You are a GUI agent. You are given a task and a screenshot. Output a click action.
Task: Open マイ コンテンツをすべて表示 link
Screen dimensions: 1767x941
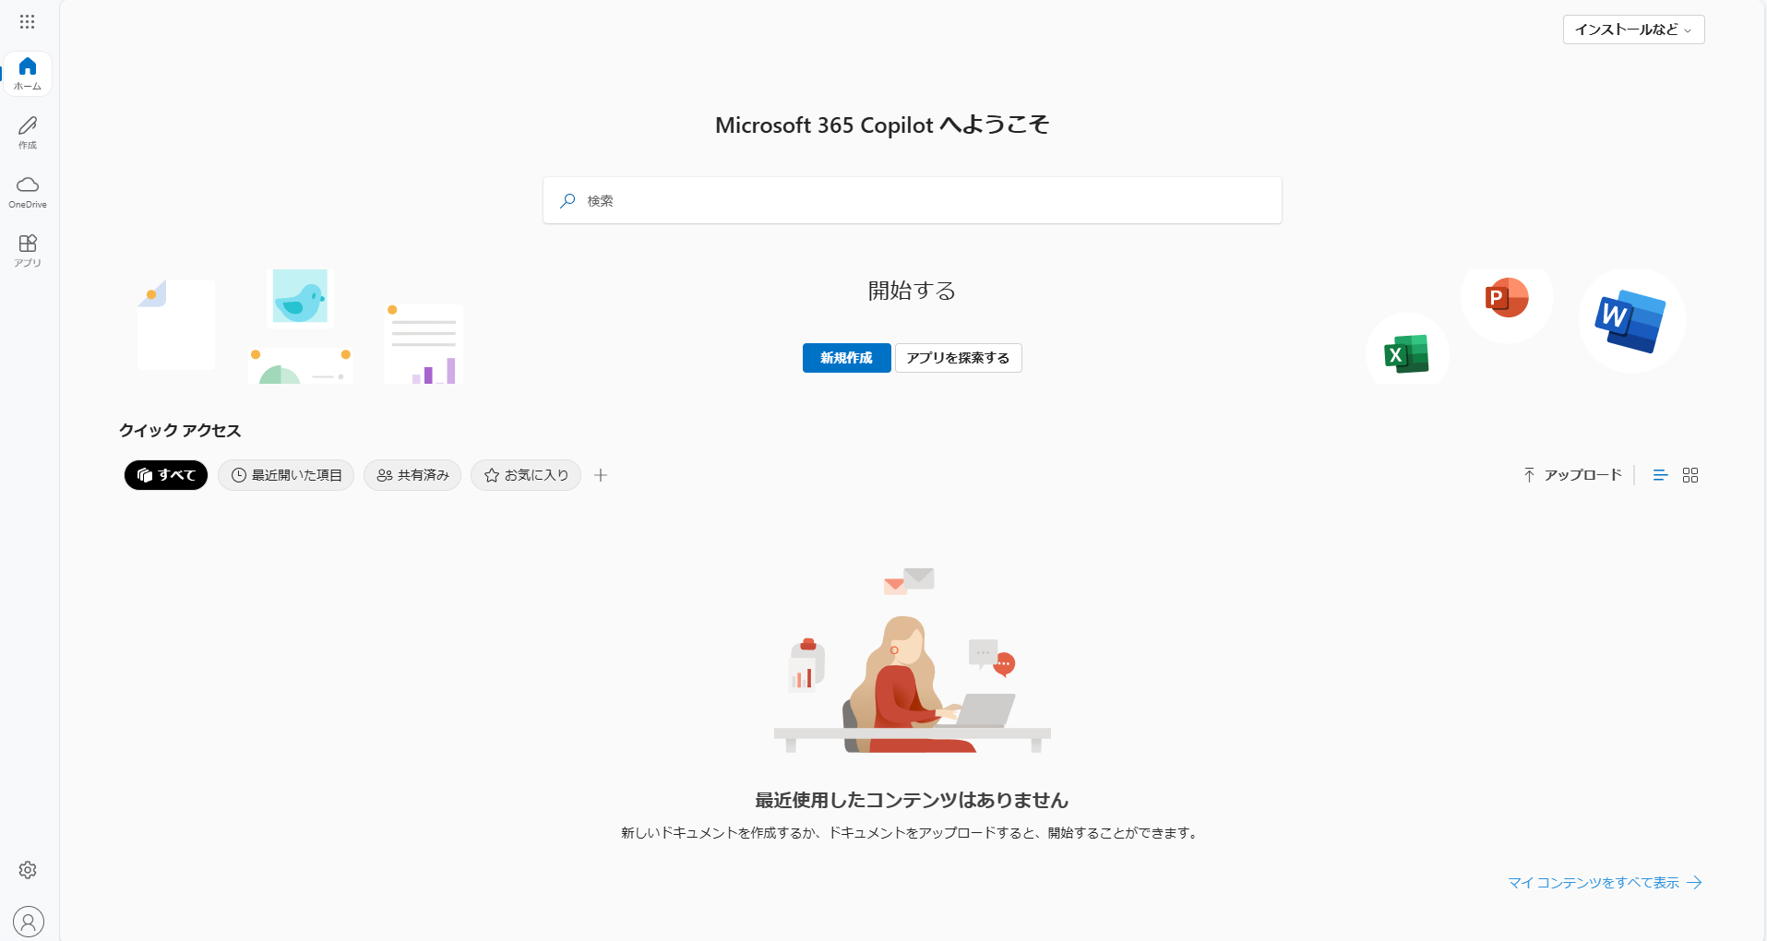click(1605, 883)
